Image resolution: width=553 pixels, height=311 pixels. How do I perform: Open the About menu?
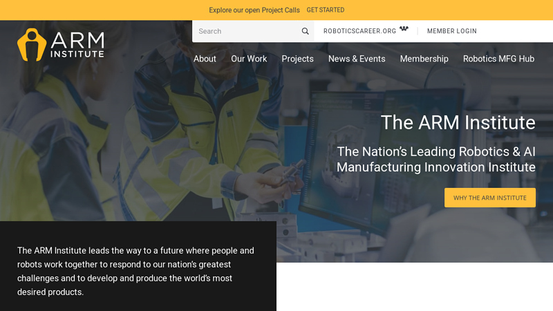(205, 59)
